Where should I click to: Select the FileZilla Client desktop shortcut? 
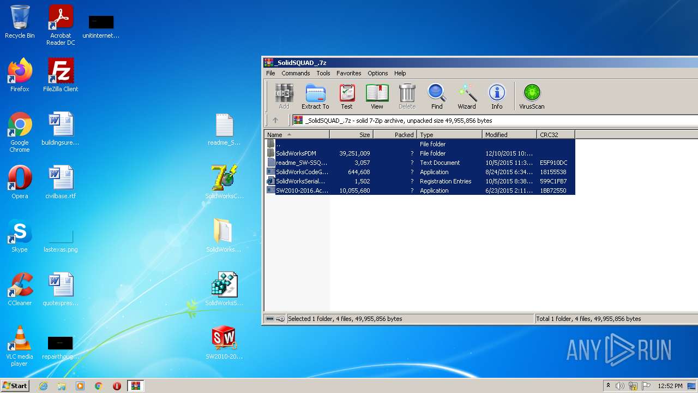61,75
